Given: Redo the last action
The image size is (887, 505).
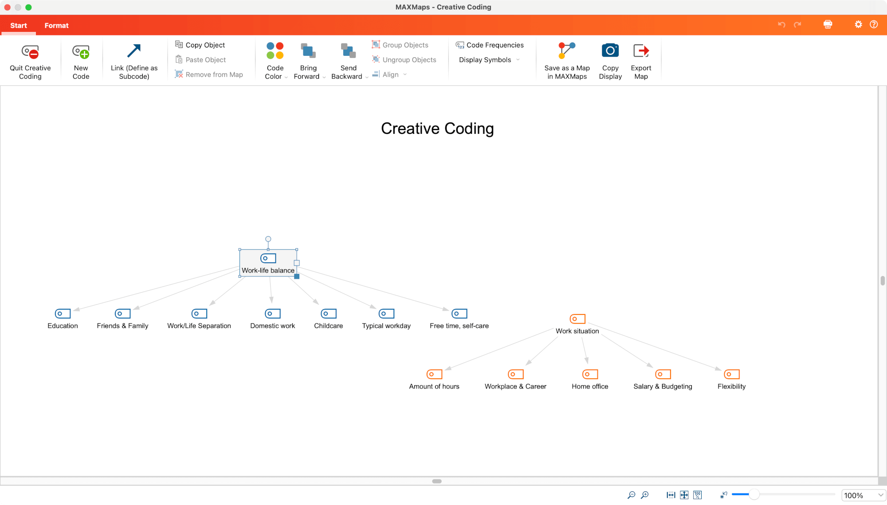Looking at the screenshot, I should click(x=797, y=24).
